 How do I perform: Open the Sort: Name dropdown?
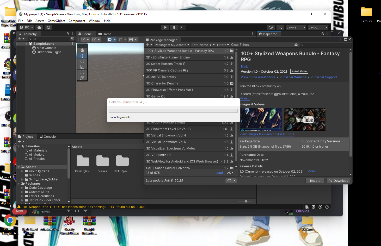tap(203, 45)
